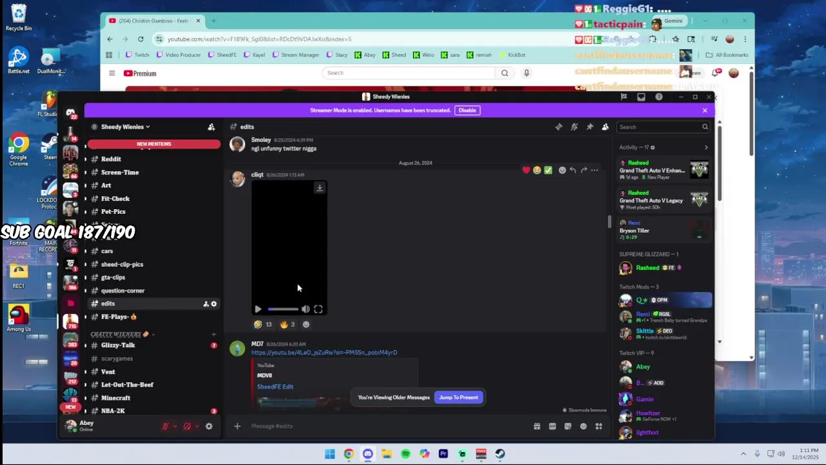Add heart reaction to cliqt's message

click(x=526, y=170)
